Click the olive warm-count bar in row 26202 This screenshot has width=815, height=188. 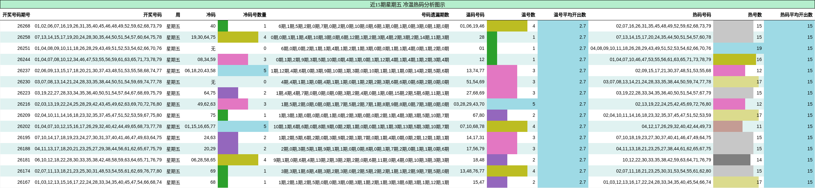click(x=507, y=126)
